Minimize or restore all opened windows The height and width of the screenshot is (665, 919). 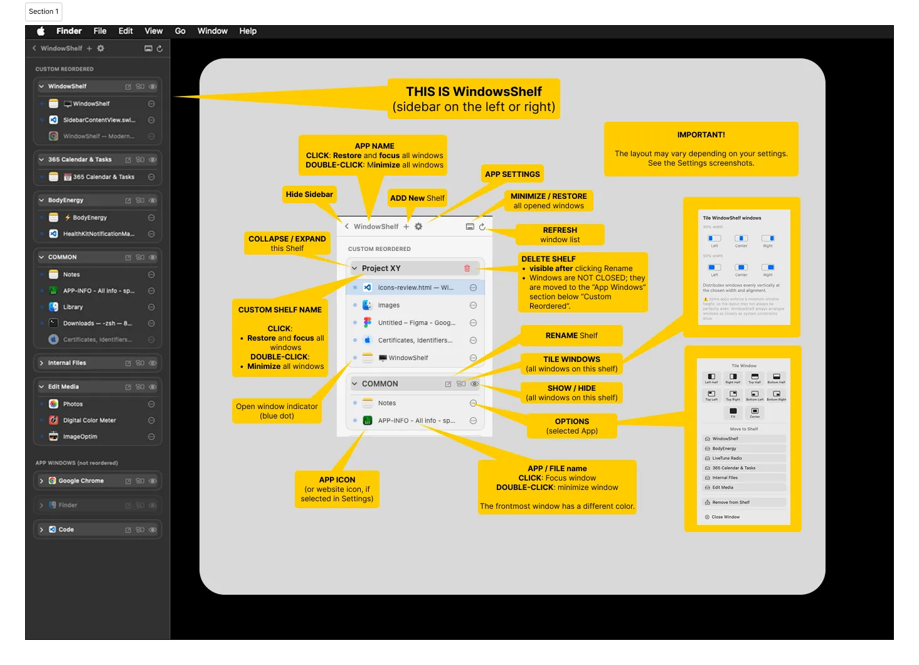pyautogui.click(x=148, y=48)
